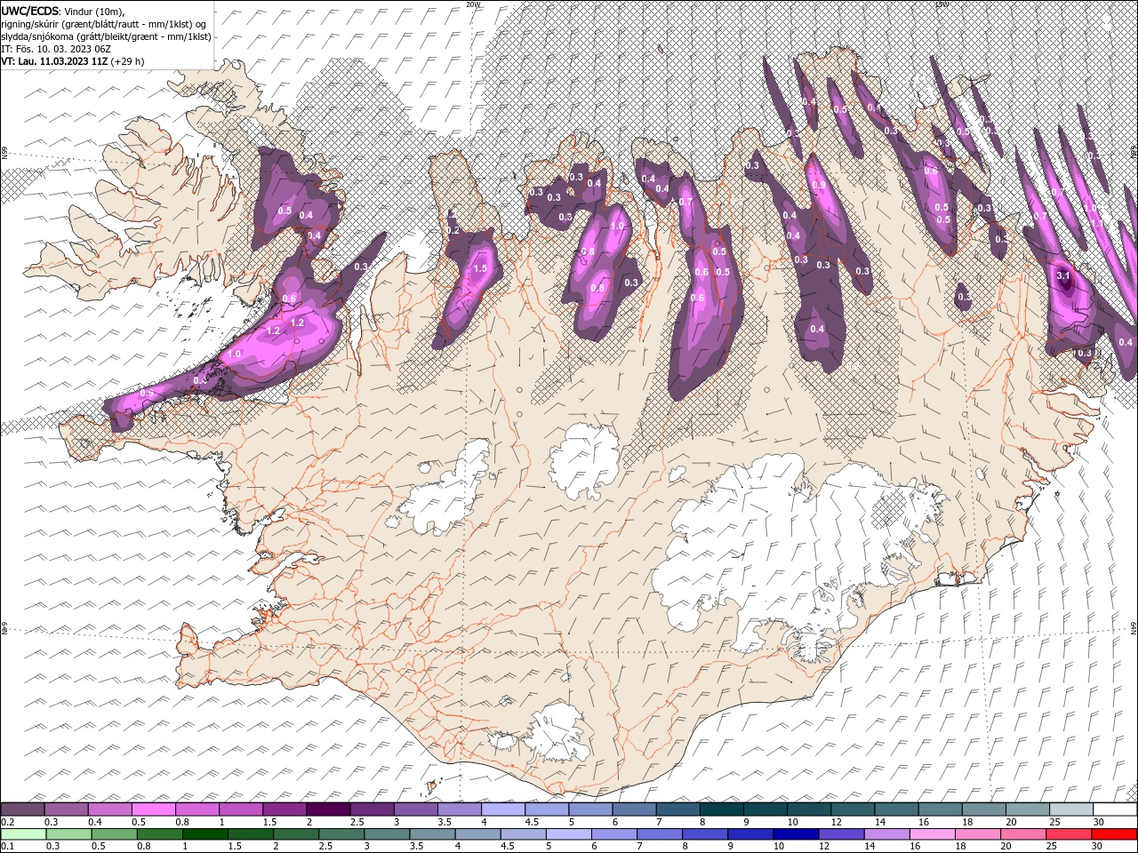Image resolution: width=1138 pixels, height=853 pixels.
Task: Pick the 20 rose swatch in lower legend row
Action: pos(1022,834)
